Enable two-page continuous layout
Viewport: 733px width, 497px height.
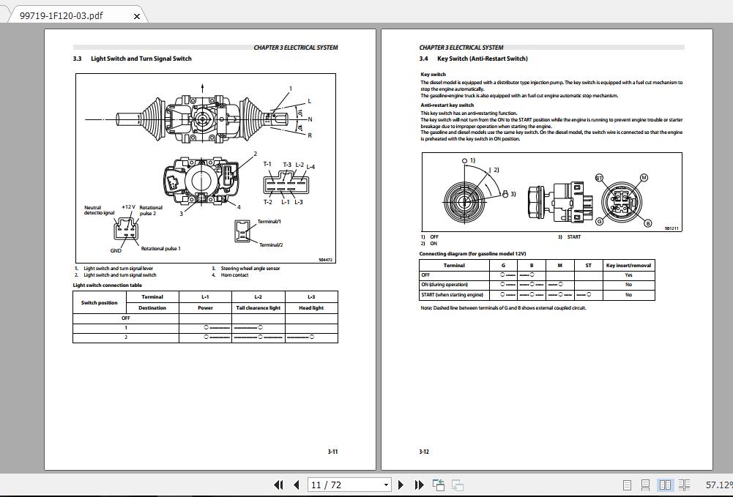click(x=683, y=484)
